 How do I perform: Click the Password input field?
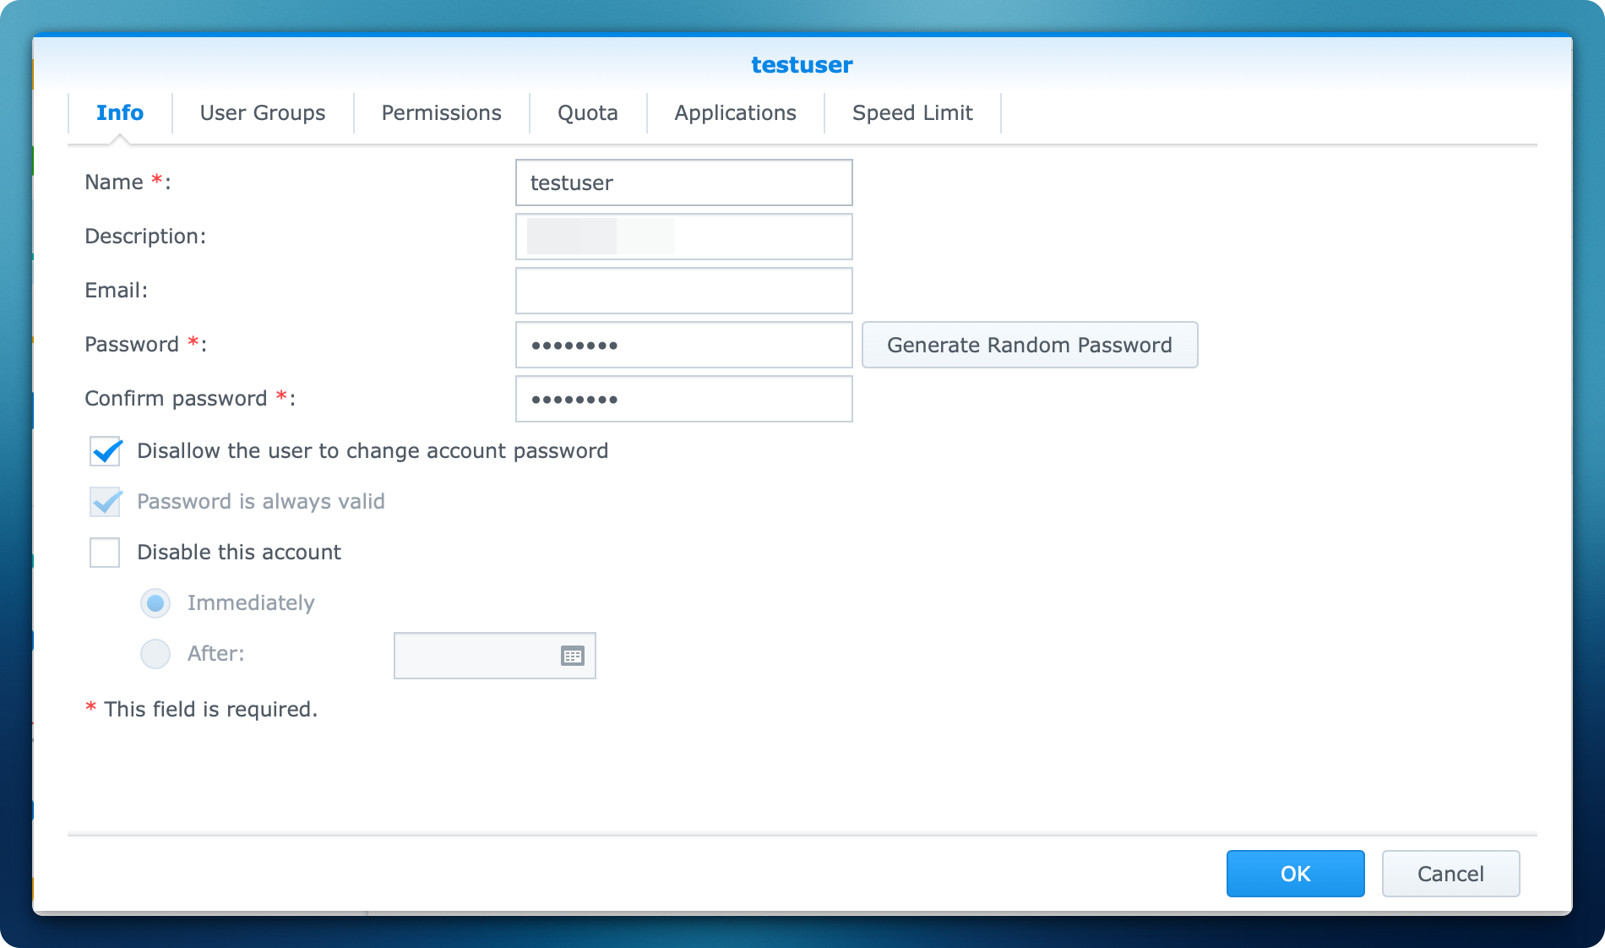683,345
